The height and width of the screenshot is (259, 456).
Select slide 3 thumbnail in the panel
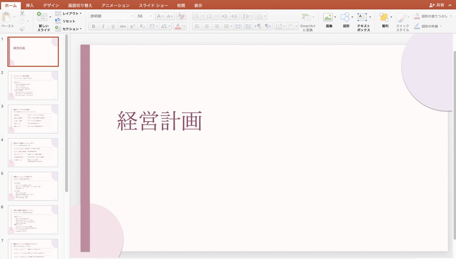(33, 119)
